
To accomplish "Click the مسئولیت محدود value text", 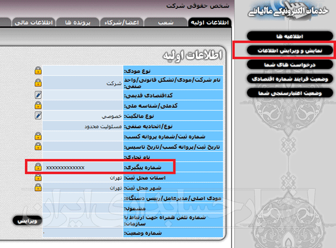I will [103, 127].
